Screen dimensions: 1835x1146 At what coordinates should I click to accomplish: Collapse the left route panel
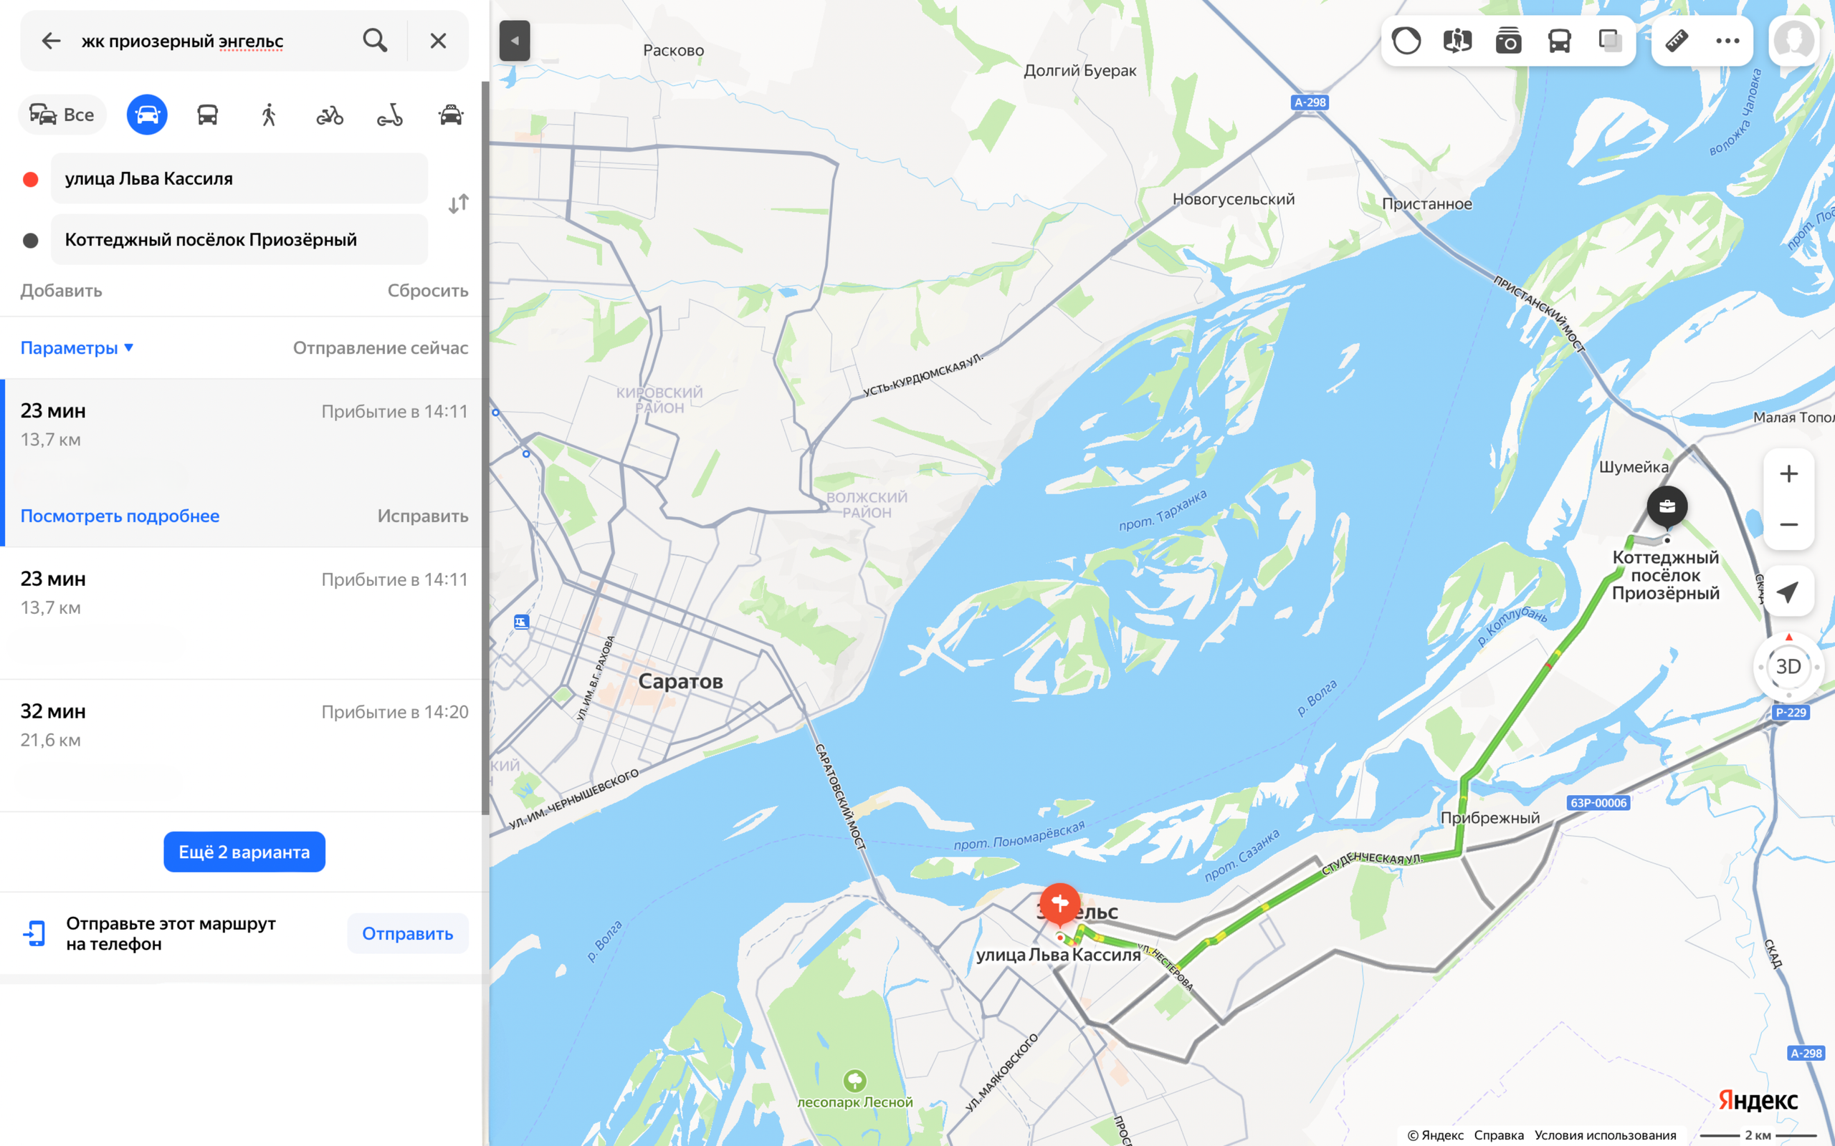(x=514, y=41)
